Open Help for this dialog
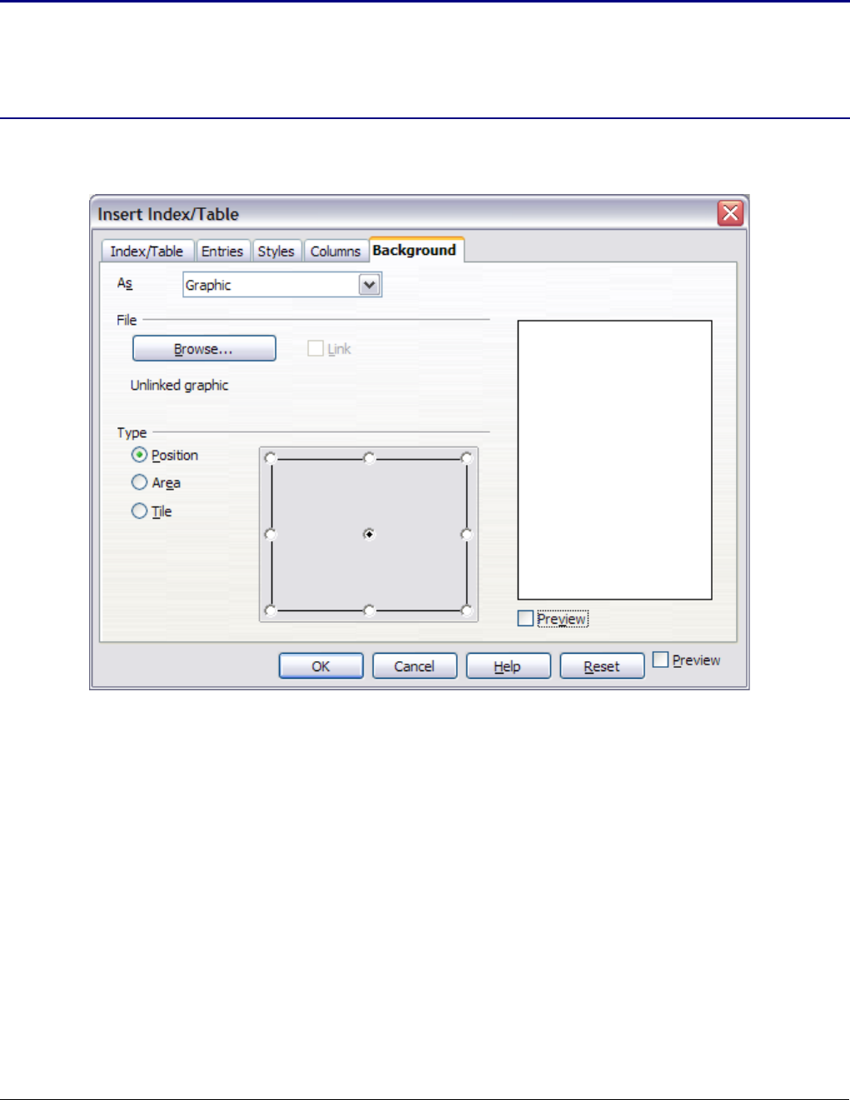The image size is (850, 1100). point(508,666)
